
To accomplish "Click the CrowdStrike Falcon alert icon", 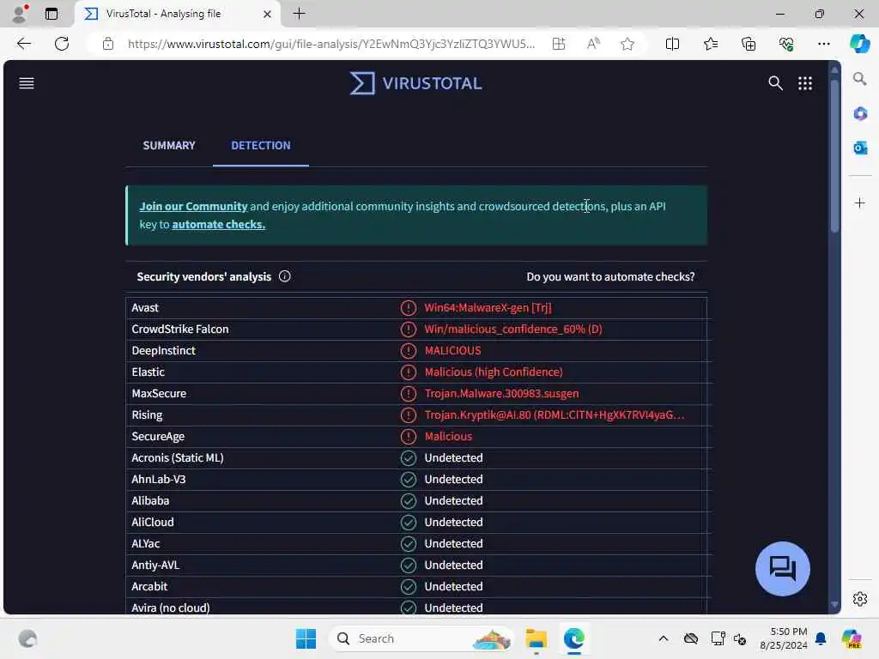I will [408, 329].
